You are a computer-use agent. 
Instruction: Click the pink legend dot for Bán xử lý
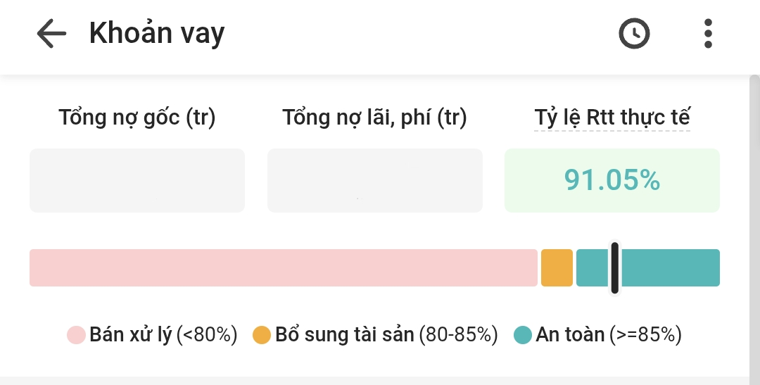click(x=76, y=335)
